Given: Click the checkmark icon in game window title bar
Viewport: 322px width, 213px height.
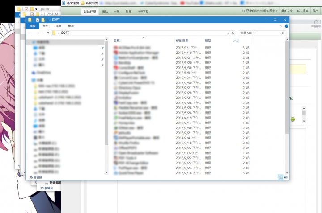Looking at the screenshot, I should point(26,9).
